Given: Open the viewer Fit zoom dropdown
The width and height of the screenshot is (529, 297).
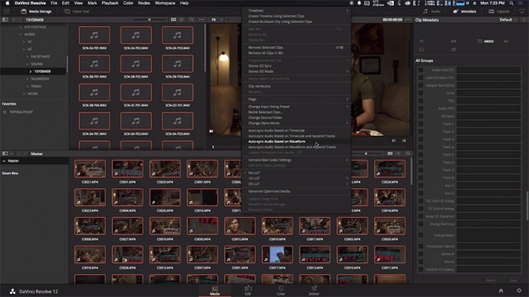Looking at the screenshot, I should click(217, 20).
